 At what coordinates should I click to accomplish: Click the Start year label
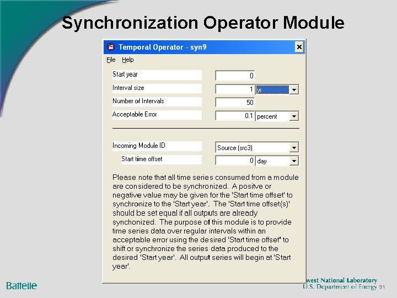coord(157,74)
